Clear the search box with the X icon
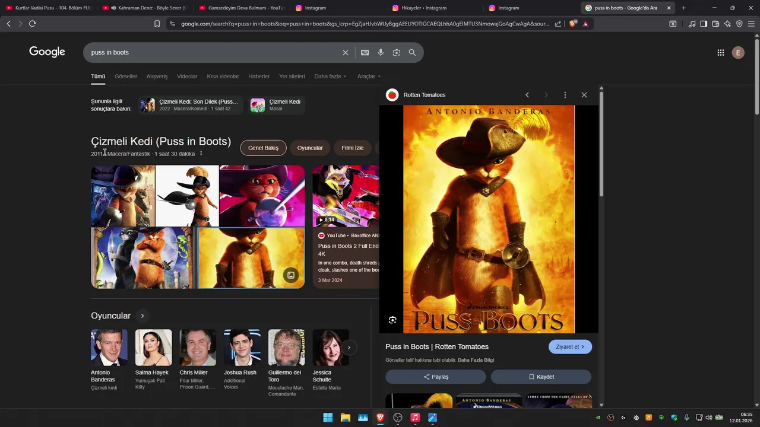 coord(346,53)
